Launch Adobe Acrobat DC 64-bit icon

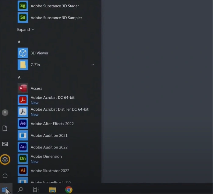pos(23,100)
